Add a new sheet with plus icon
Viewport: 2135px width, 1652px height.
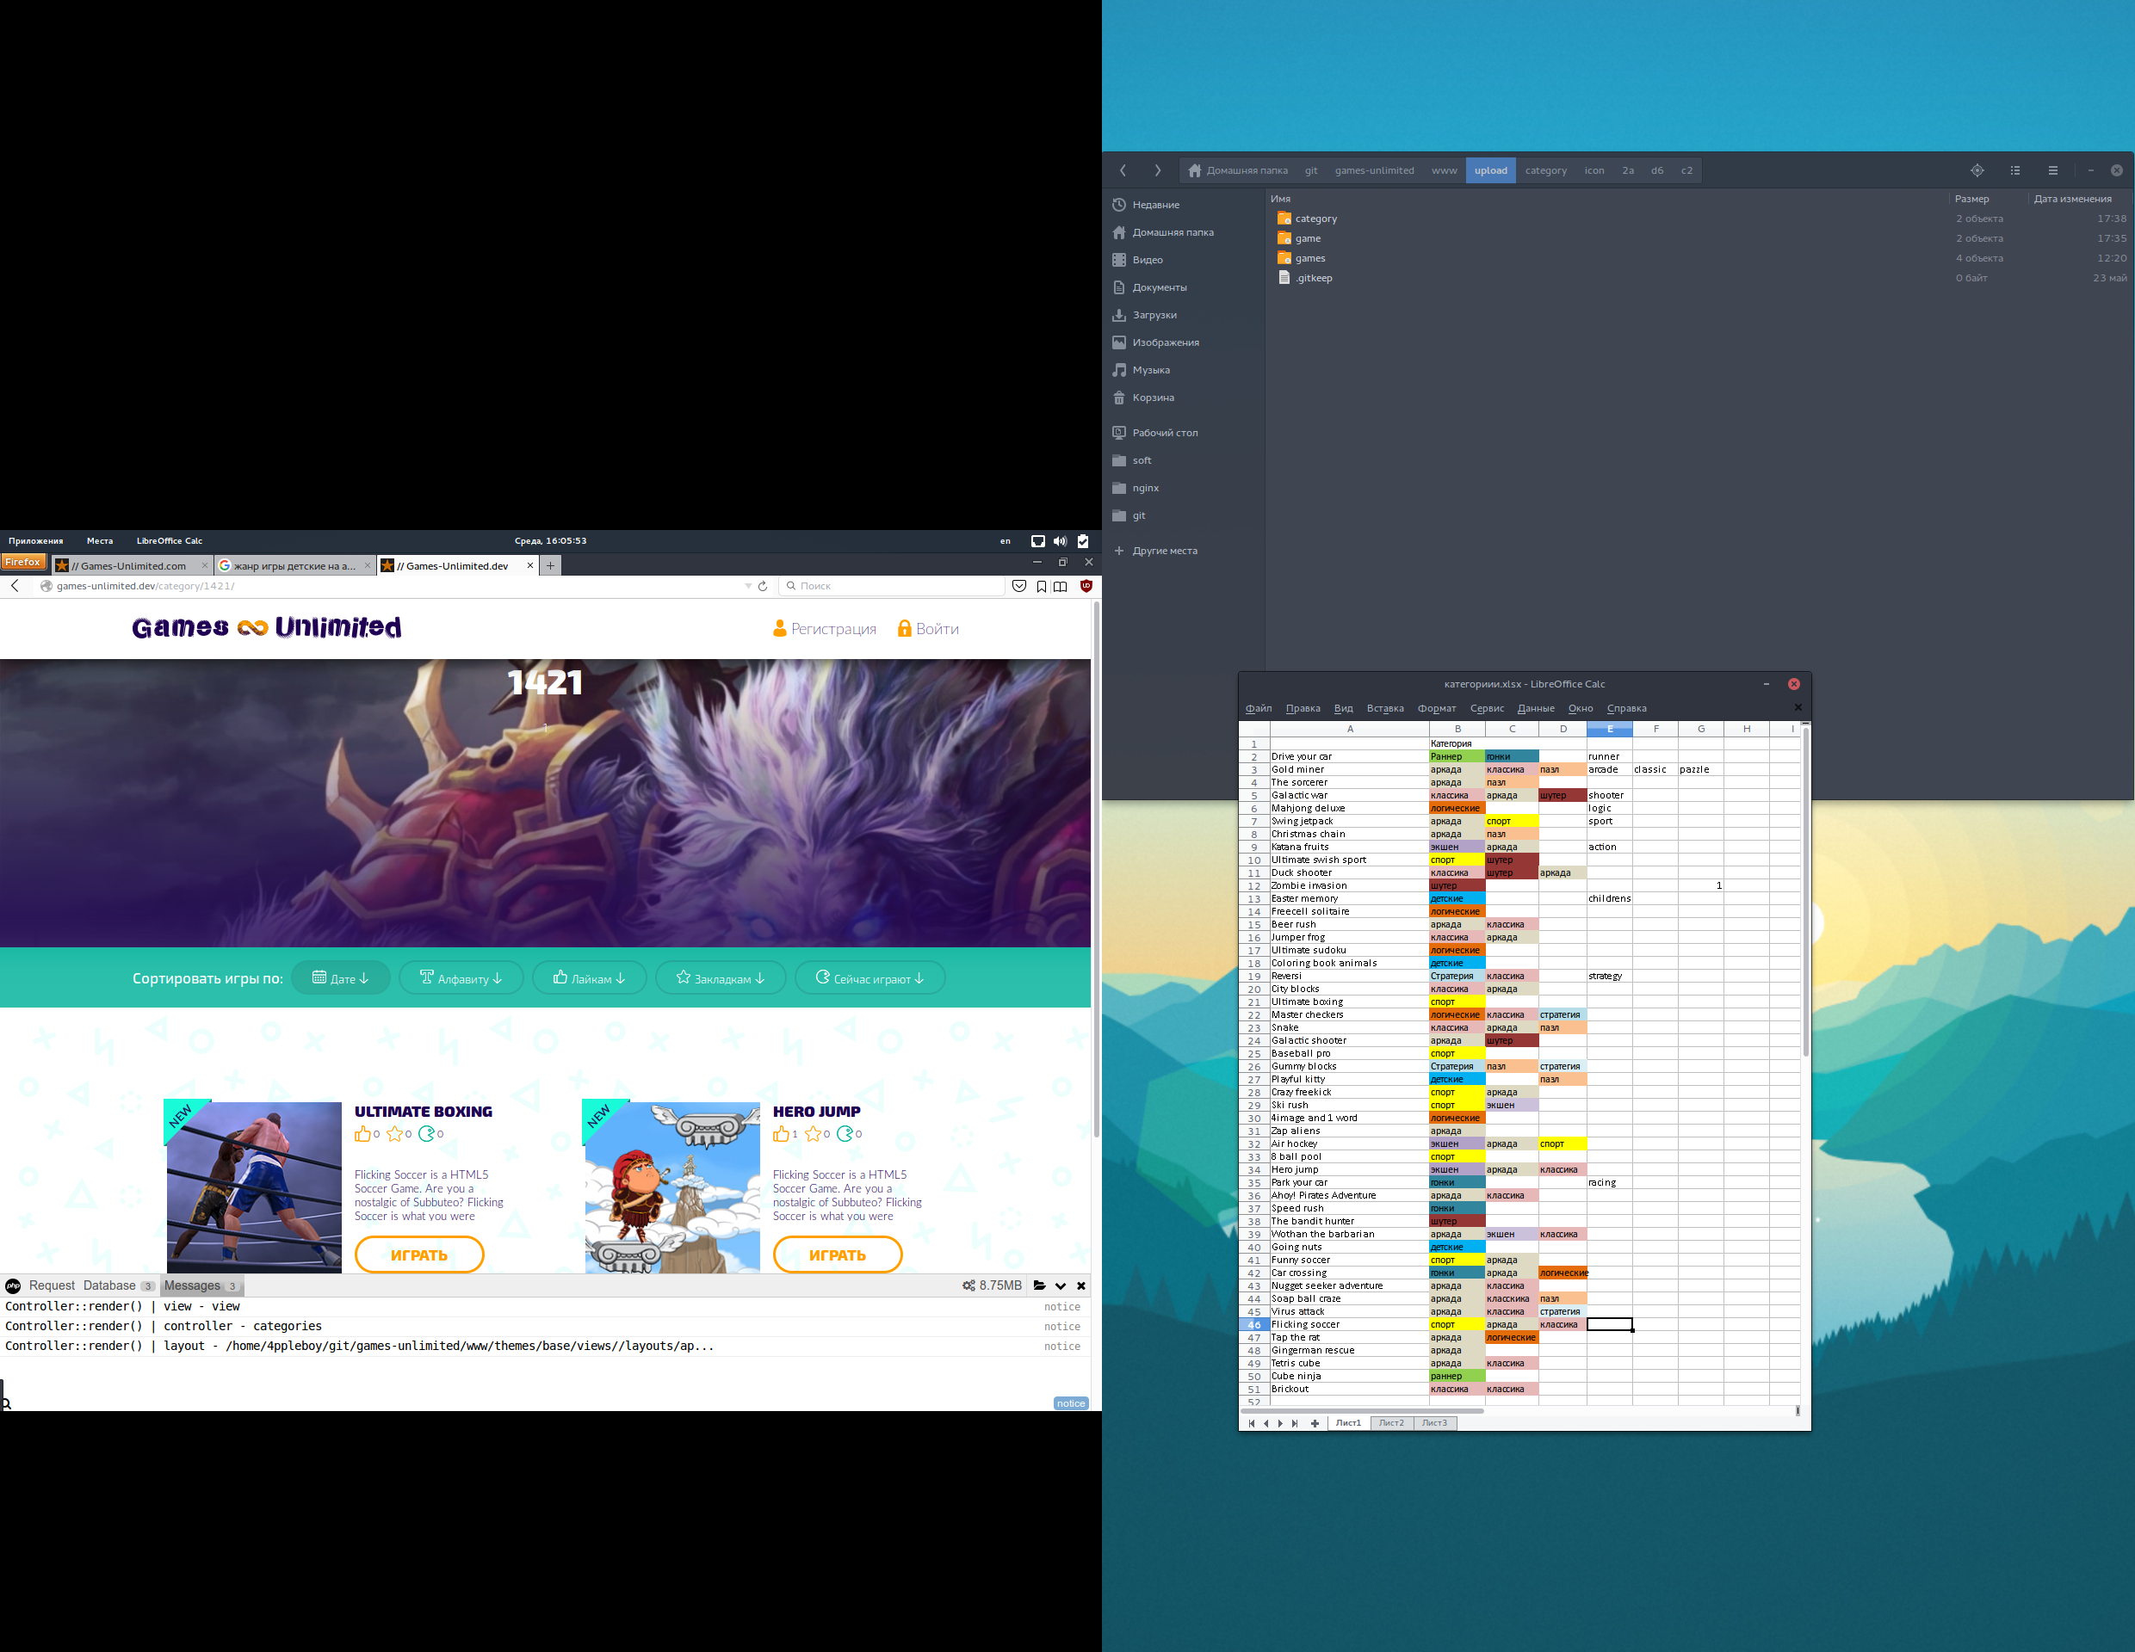pyautogui.click(x=1315, y=1423)
